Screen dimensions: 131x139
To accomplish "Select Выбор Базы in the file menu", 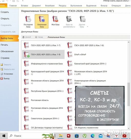I will coord(9,38).
